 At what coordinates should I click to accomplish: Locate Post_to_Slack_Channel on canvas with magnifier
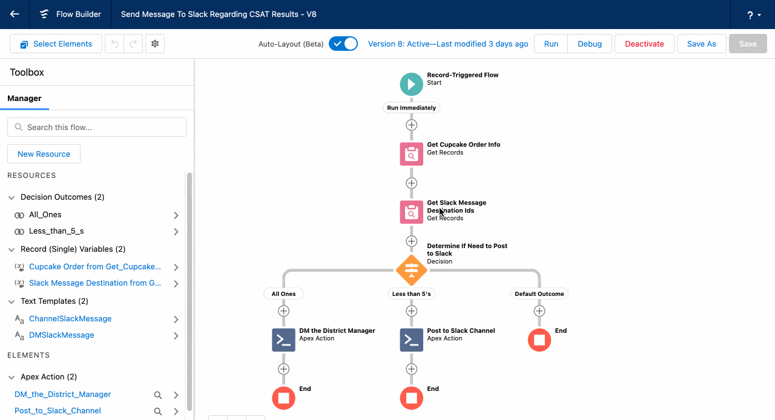(158, 411)
